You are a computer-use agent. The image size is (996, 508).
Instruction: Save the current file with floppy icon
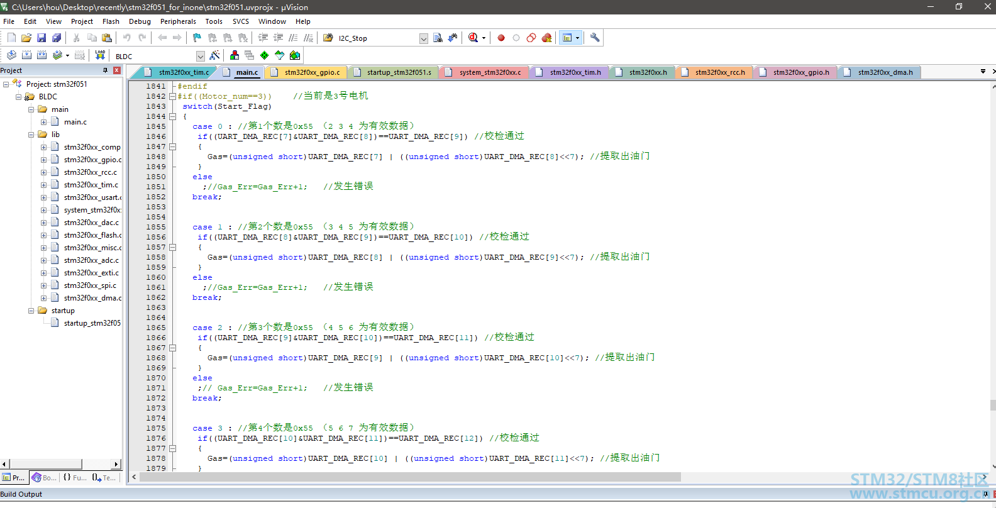(41, 38)
